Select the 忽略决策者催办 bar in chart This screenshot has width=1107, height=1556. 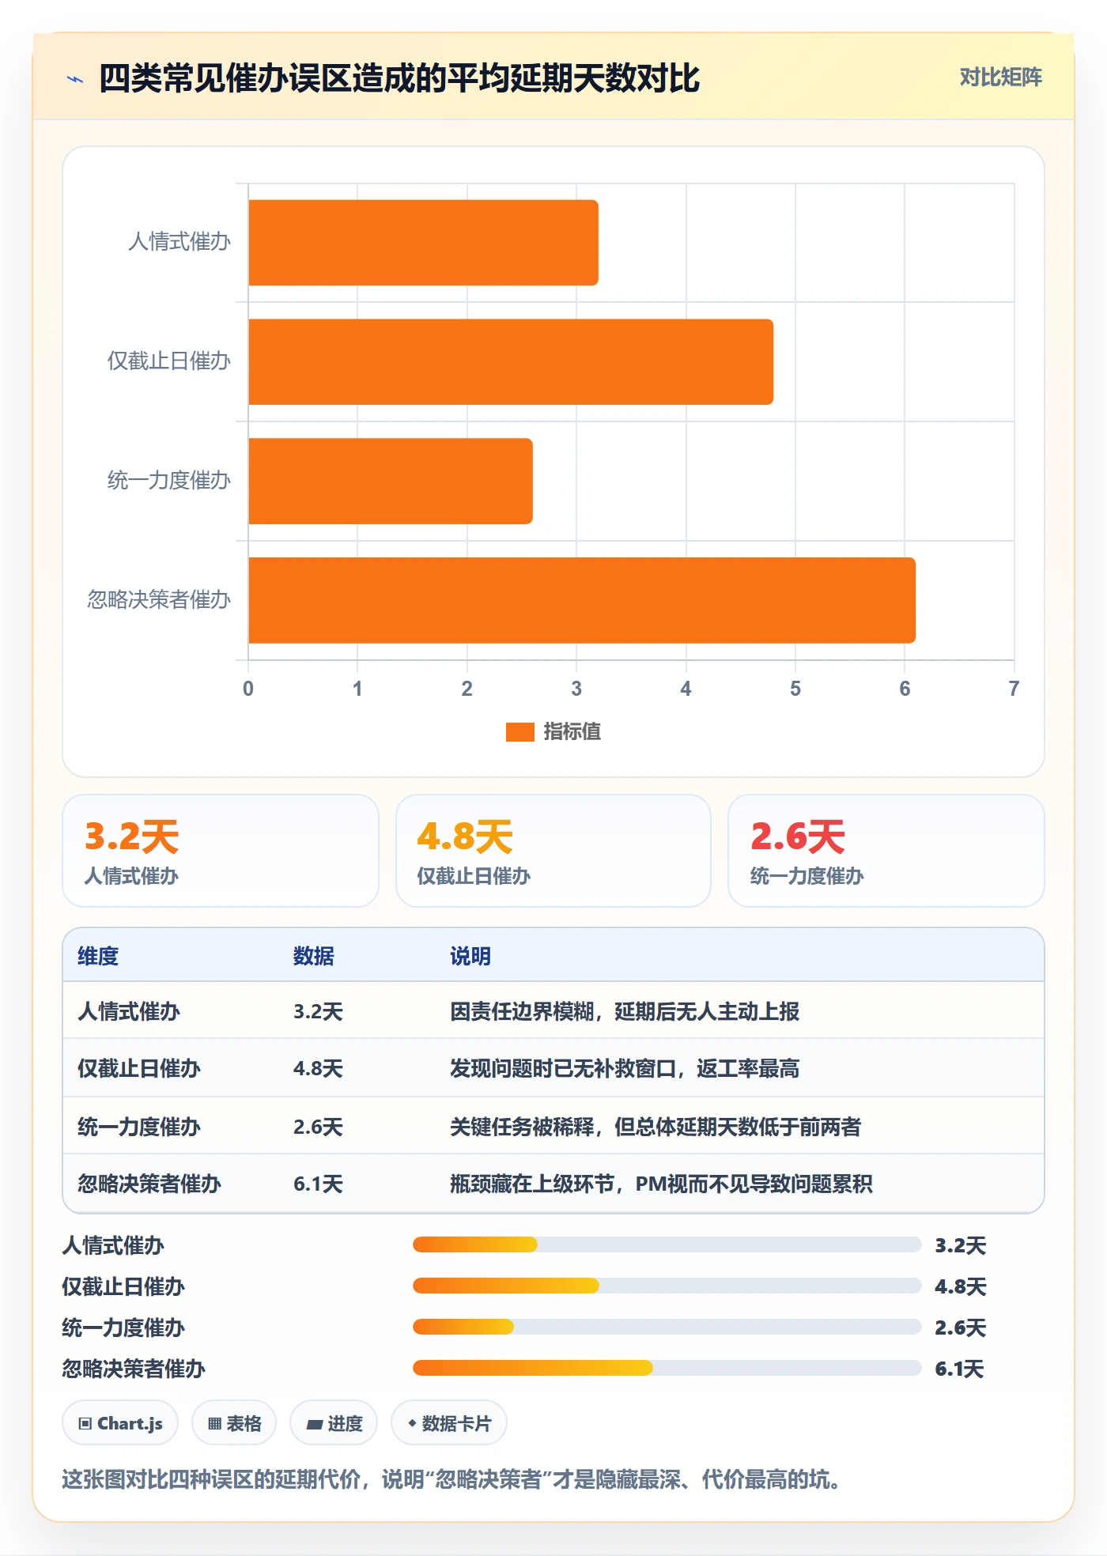click(582, 600)
